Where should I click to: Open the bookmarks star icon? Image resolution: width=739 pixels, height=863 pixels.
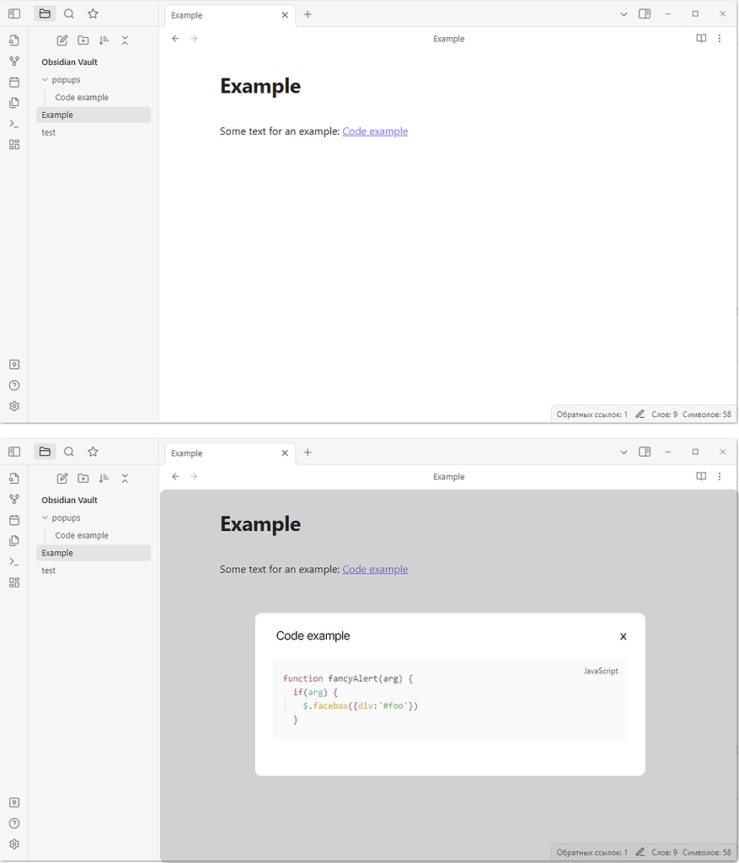coord(93,13)
